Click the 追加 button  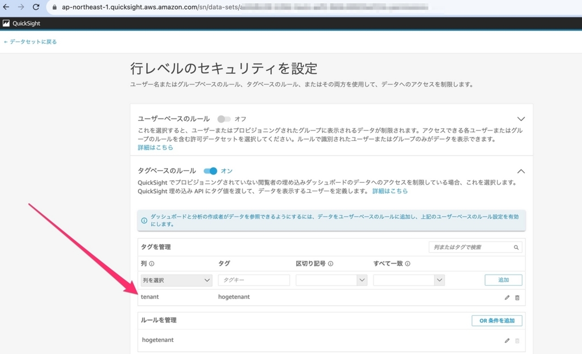(503, 280)
